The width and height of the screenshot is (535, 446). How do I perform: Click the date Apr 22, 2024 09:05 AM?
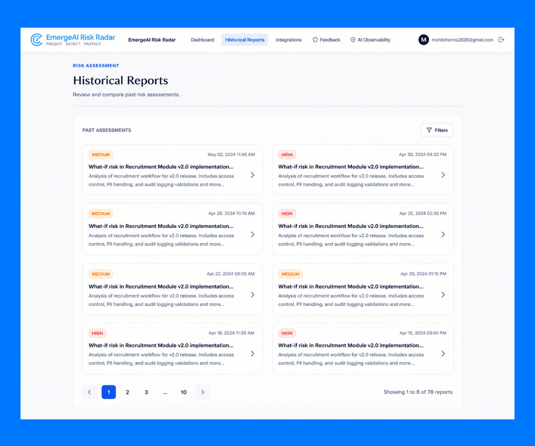[x=231, y=274]
